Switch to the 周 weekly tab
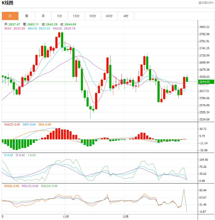 pyautogui.click(x=26, y=16)
